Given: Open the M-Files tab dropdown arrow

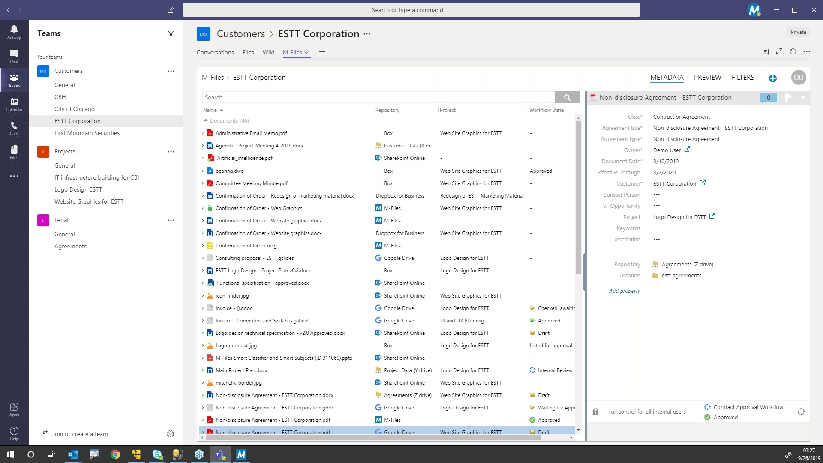Looking at the screenshot, I should pos(306,53).
